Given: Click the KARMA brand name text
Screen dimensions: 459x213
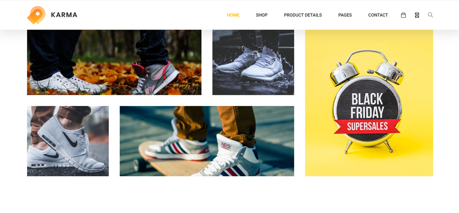Looking at the screenshot, I should [64, 15].
